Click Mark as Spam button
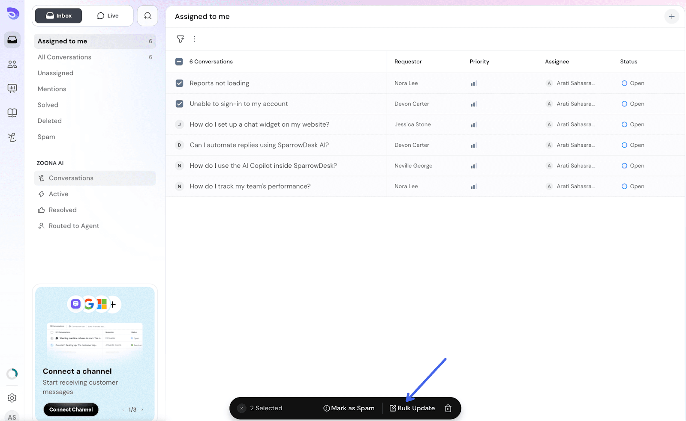 coord(349,408)
